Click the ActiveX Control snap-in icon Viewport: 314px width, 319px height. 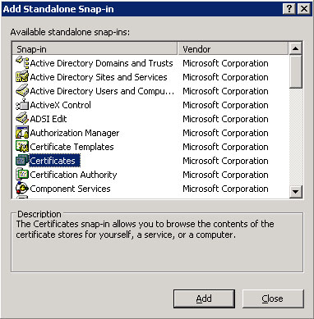pos(22,105)
